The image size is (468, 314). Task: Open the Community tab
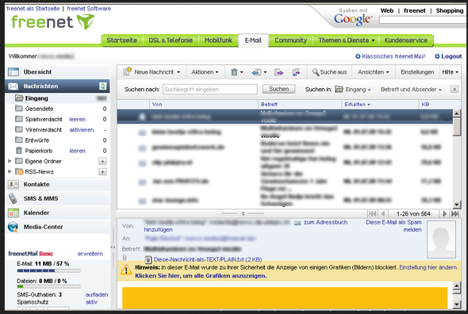point(290,40)
